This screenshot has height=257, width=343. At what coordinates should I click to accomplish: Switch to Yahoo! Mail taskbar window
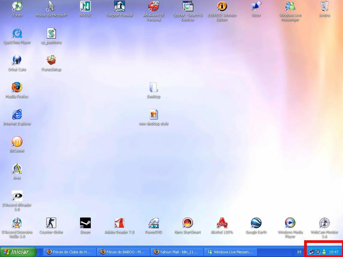click(178, 252)
